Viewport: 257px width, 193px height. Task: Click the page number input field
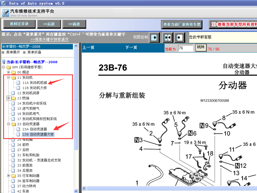pos(185,48)
